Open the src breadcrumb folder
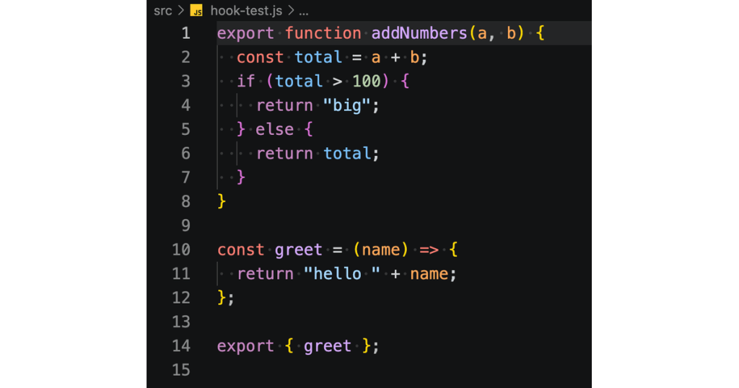 [162, 10]
